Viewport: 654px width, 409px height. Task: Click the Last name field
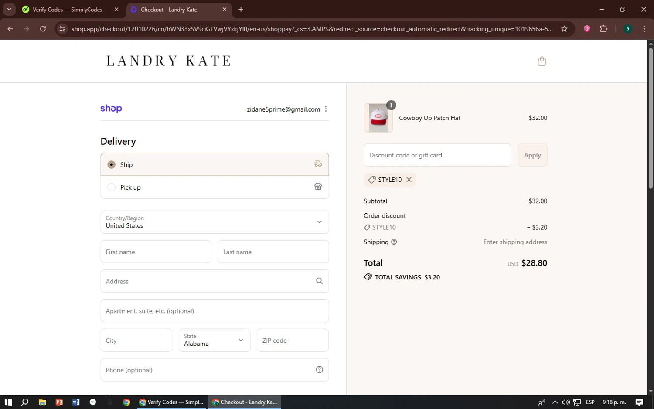click(x=273, y=252)
